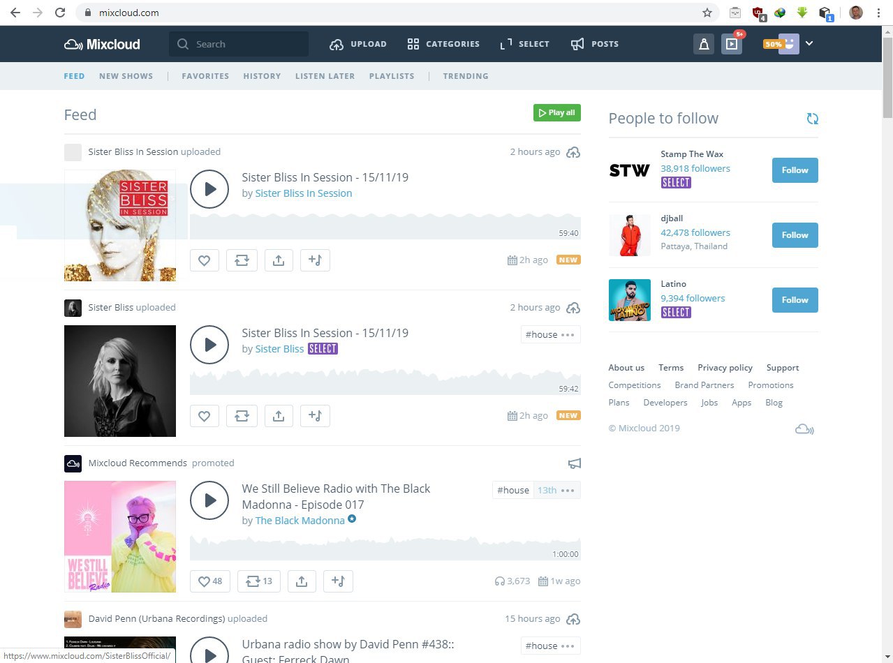Open Posts from top navigation

pyautogui.click(x=595, y=44)
